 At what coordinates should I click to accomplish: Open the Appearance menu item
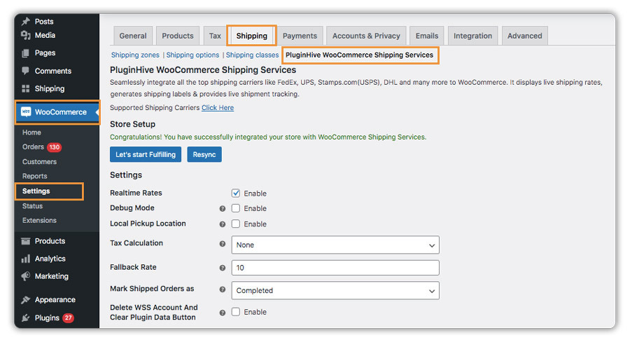[x=55, y=300]
